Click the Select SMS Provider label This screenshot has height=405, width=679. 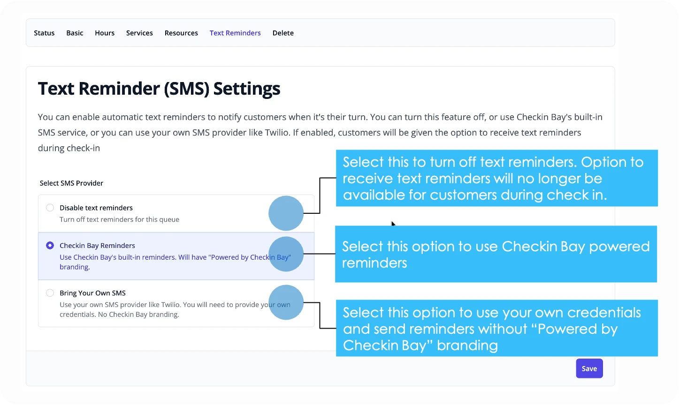tap(71, 183)
